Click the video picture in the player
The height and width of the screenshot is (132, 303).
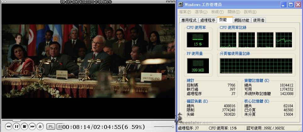pyautogui.click(x=88, y=61)
